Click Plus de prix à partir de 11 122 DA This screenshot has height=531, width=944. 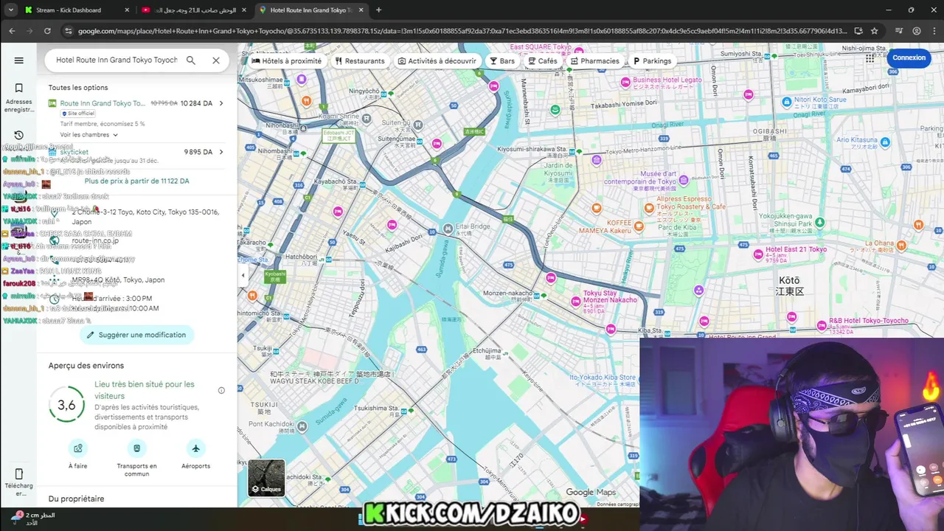pyautogui.click(x=136, y=181)
